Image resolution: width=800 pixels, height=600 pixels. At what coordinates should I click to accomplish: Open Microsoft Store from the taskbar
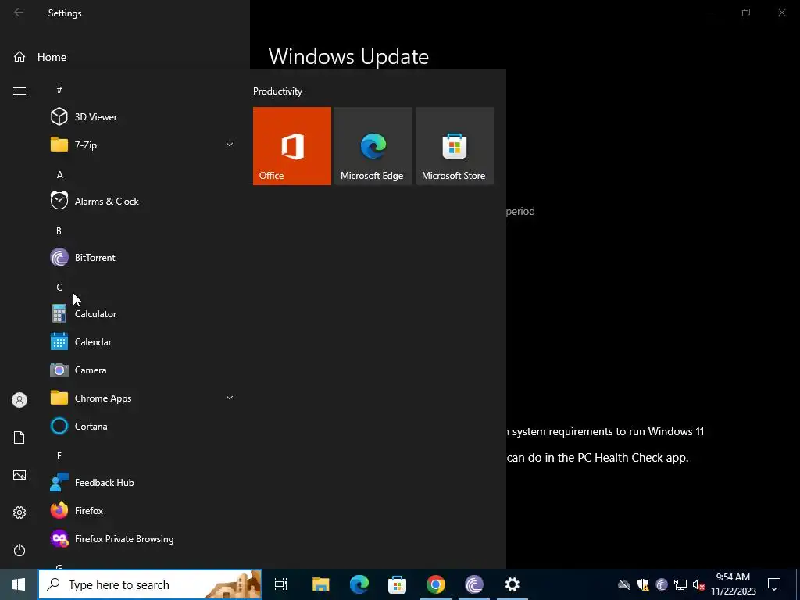click(x=398, y=584)
